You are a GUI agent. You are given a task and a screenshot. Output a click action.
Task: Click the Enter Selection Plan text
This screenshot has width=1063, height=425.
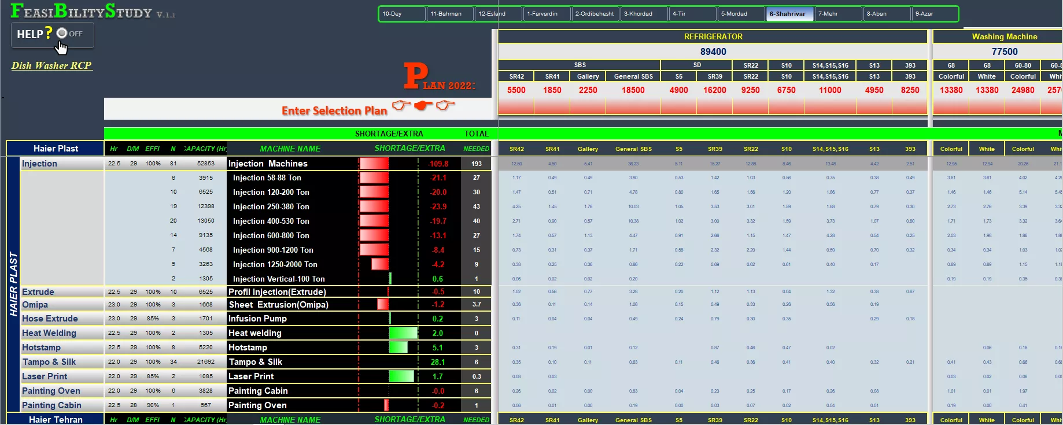point(334,110)
